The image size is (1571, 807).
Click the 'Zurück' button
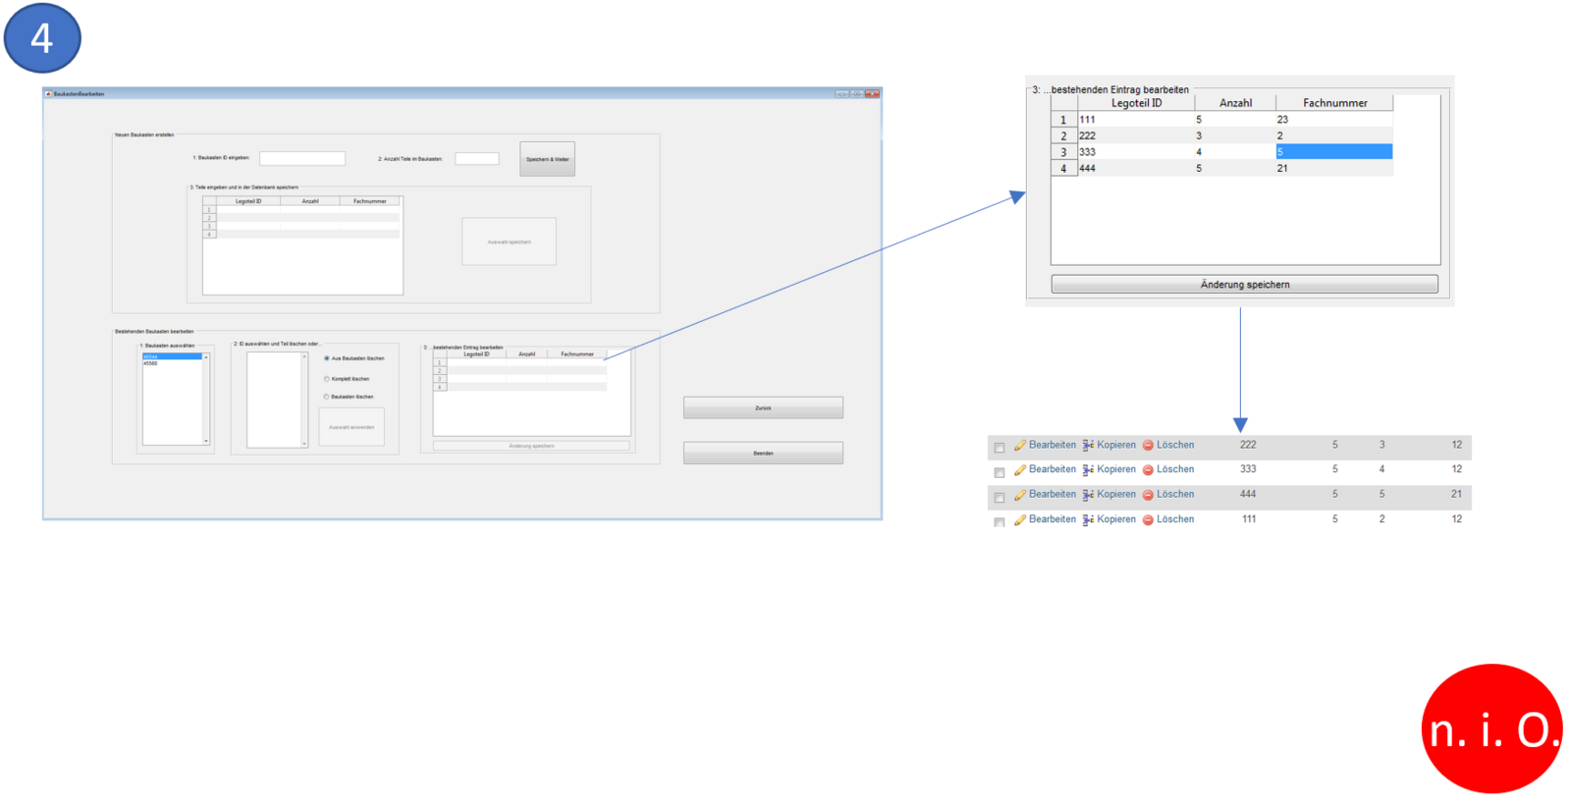tap(763, 407)
